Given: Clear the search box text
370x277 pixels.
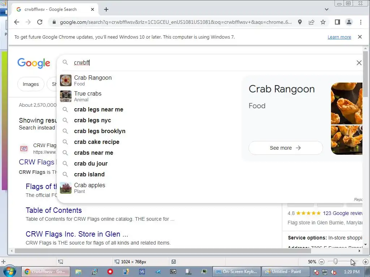Looking at the screenshot, I should click(359, 63).
